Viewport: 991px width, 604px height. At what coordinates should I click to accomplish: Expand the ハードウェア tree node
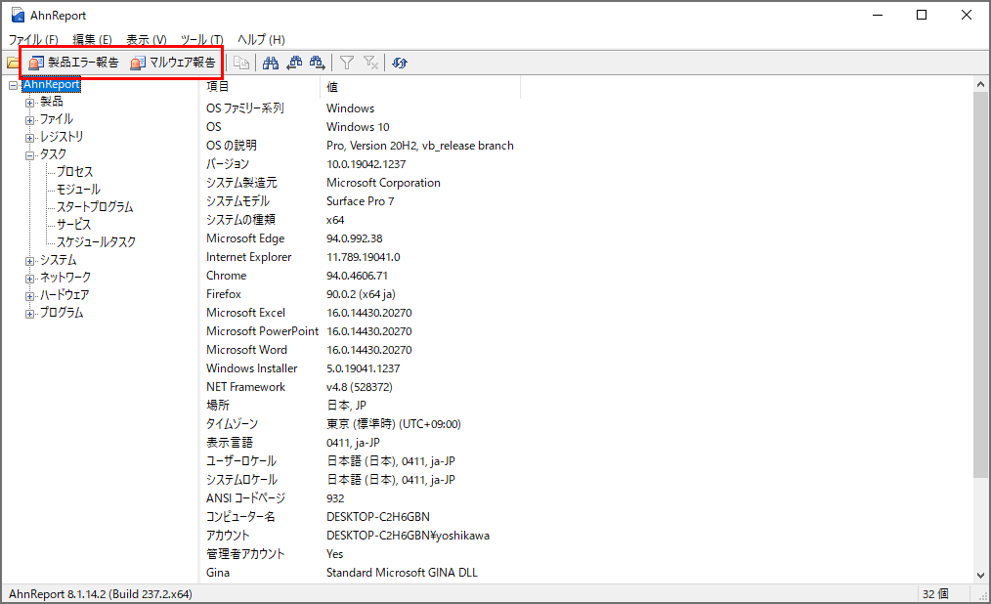(29, 296)
